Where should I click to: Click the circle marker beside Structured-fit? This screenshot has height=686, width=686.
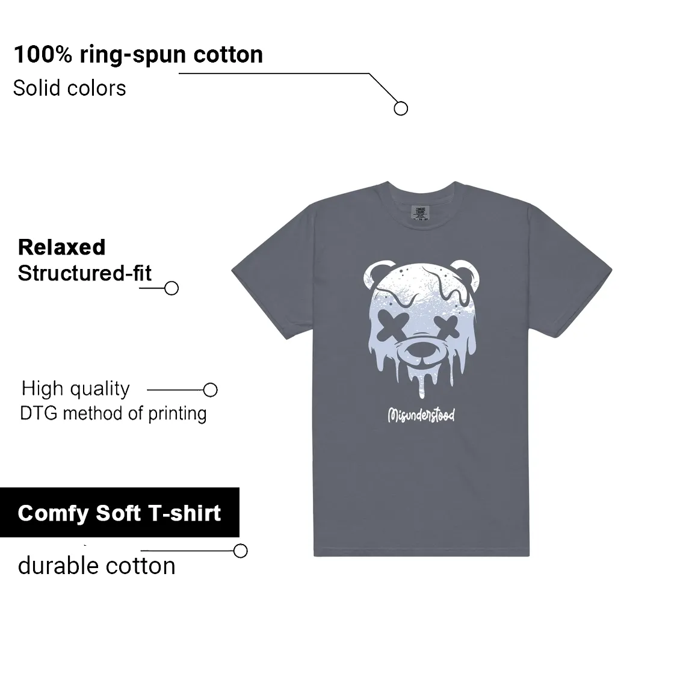point(171,288)
